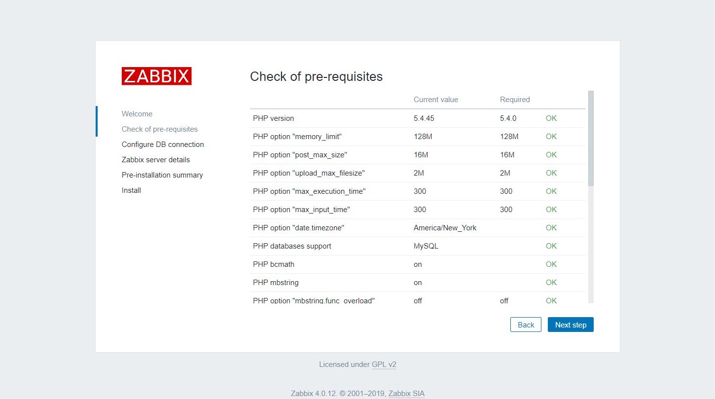715x399 pixels.
Task: Click the PHP version row label
Action: point(273,118)
